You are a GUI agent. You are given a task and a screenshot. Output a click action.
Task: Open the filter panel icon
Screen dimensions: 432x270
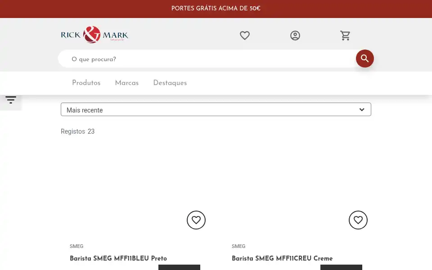(x=11, y=100)
